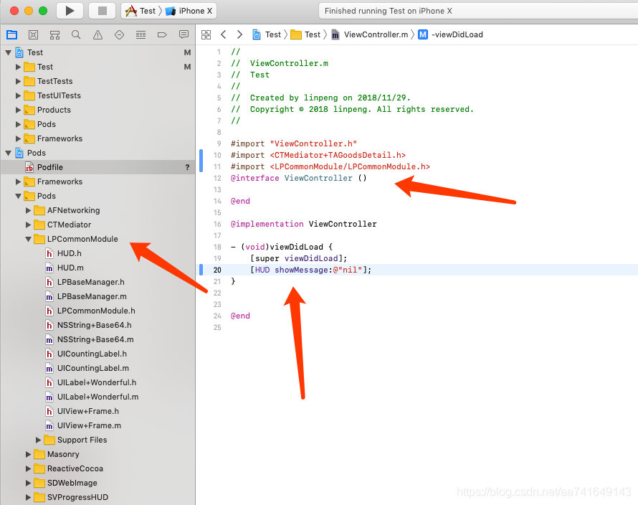The height and width of the screenshot is (505, 638).
Task: Open LPCommonModule.h file
Action: click(x=97, y=311)
